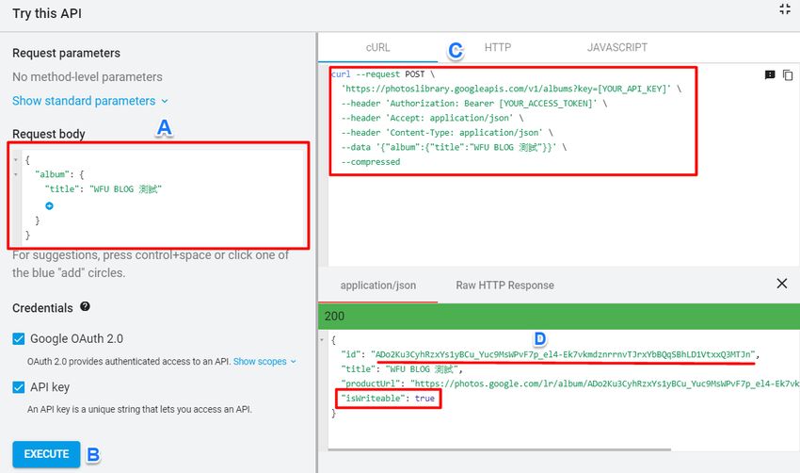Viewport: 800px width, 473px height.
Task: Switch to the cURL tab
Action: [x=377, y=47]
